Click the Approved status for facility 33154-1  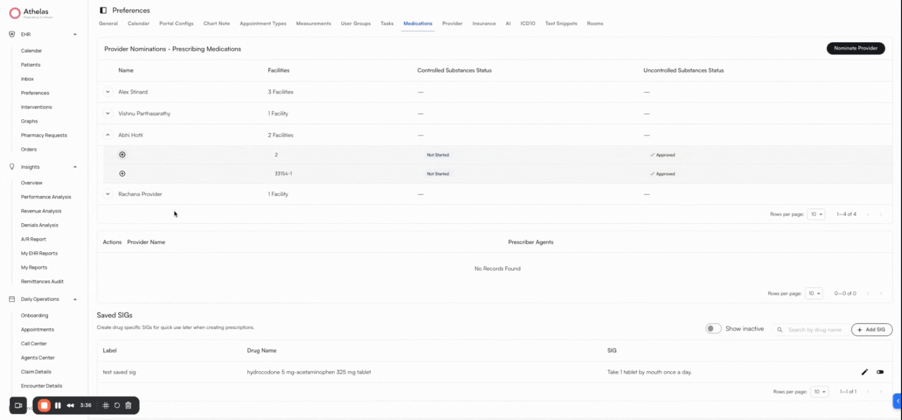pos(662,174)
